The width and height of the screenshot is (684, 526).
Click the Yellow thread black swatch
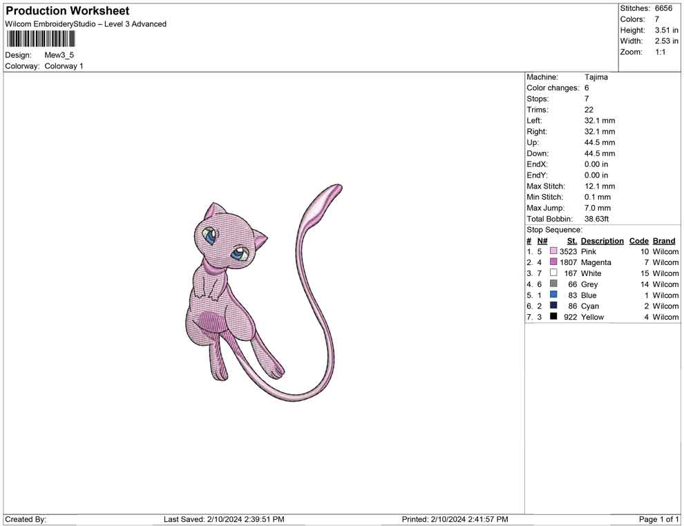pos(553,316)
